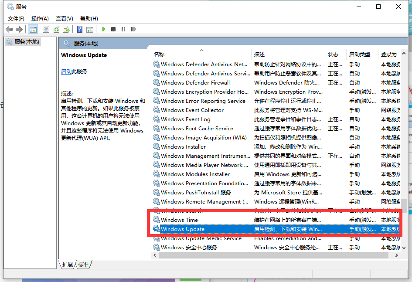
Task: Switch to the 扩展 tab
Action: [67, 265]
